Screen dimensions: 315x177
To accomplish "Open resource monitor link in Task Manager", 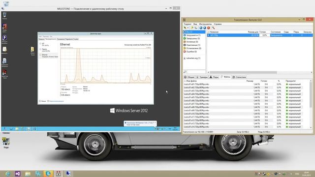I will click(56, 101).
